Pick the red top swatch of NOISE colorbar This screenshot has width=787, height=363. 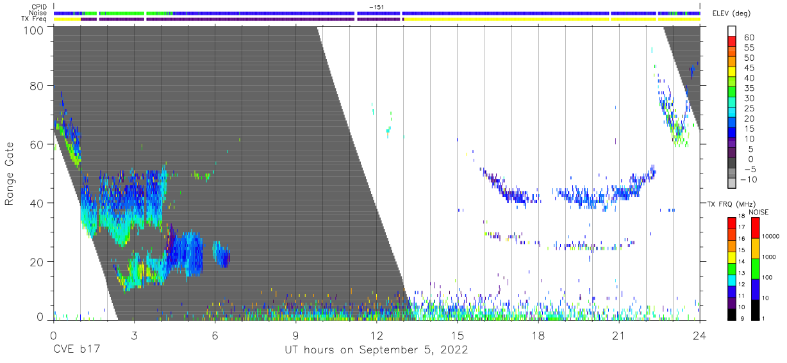(x=754, y=228)
